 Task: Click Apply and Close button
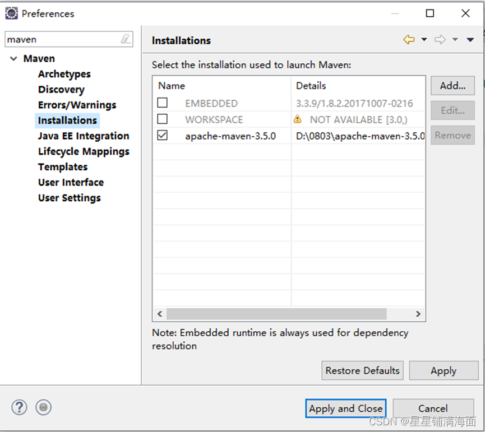coord(345,408)
